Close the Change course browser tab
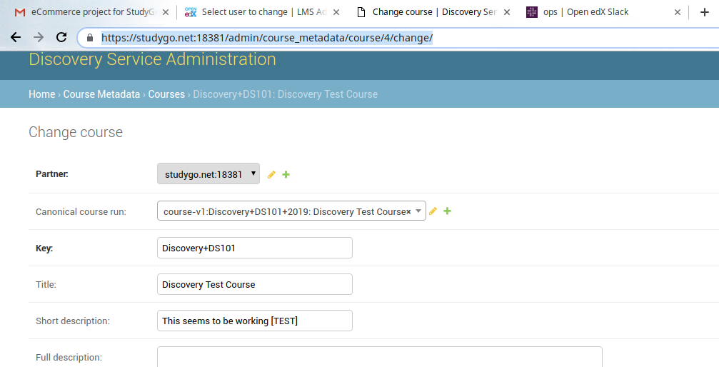This screenshot has height=367, width=719. tap(507, 12)
